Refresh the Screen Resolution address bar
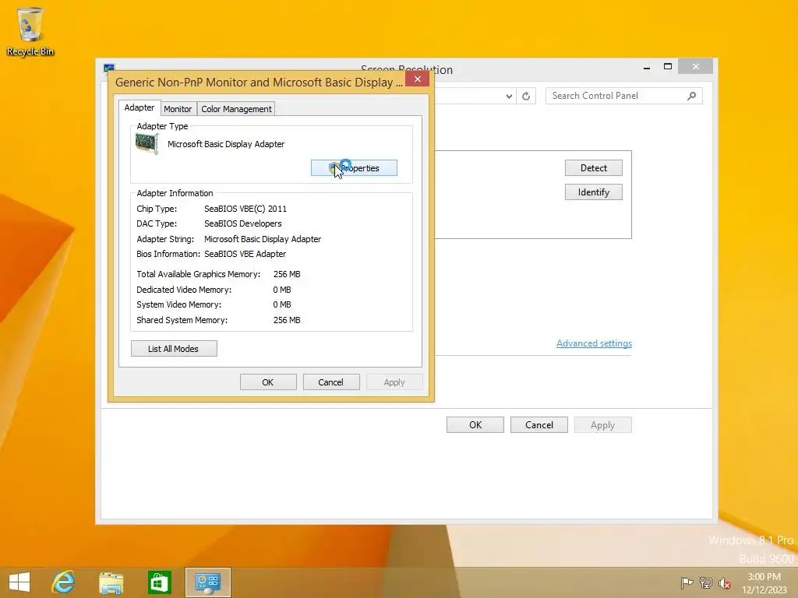Viewport: 798px width, 598px height. [526, 96]
